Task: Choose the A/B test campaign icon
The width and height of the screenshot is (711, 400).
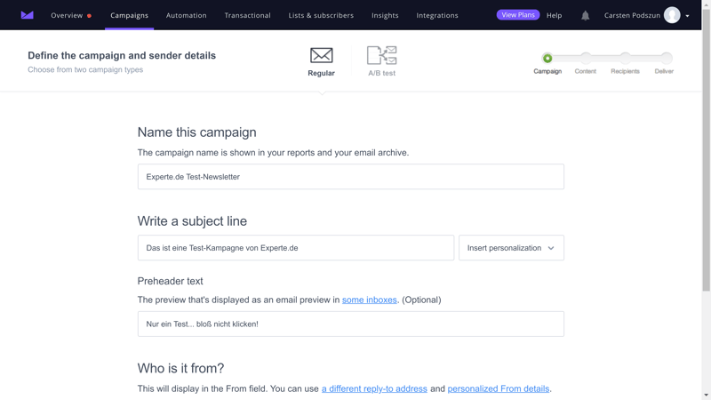Action: (x=381, y=56)
